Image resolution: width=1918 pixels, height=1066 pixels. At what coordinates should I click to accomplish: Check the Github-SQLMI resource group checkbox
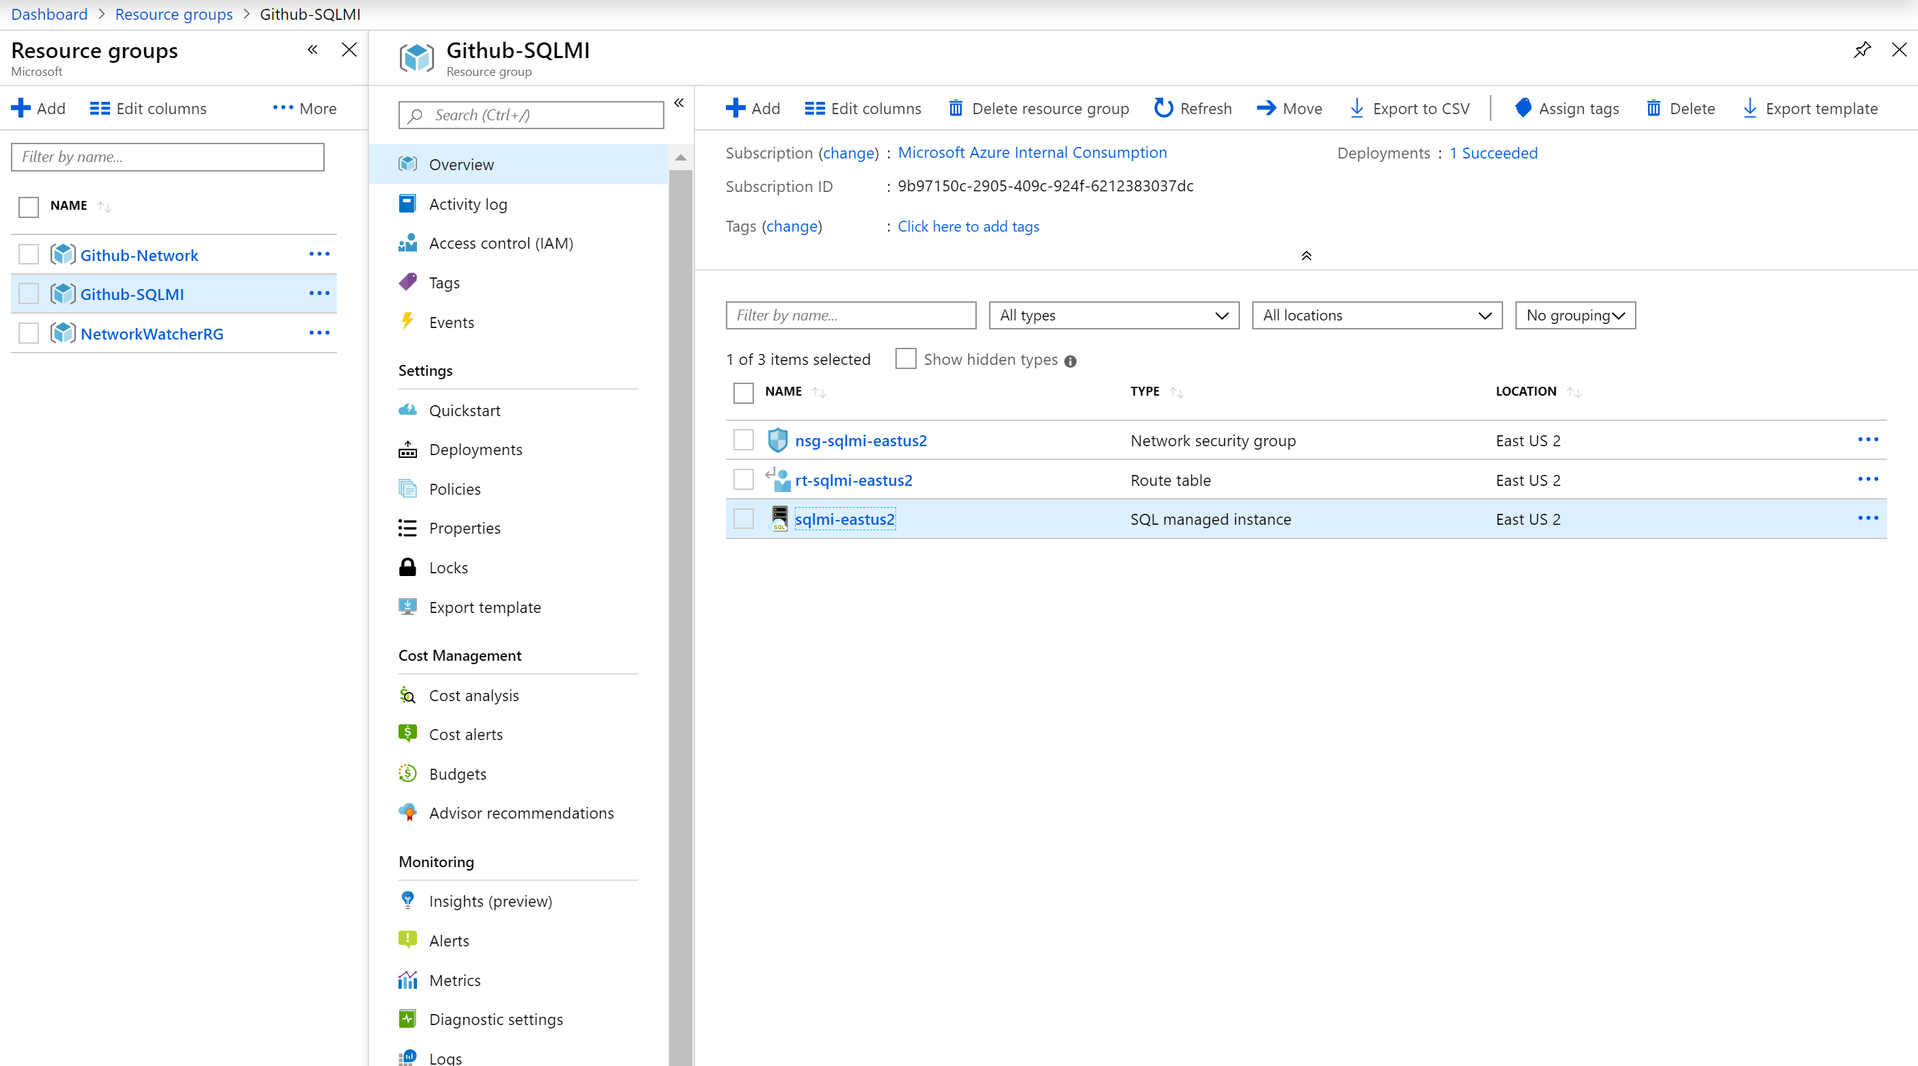click(x=28, y=294)
